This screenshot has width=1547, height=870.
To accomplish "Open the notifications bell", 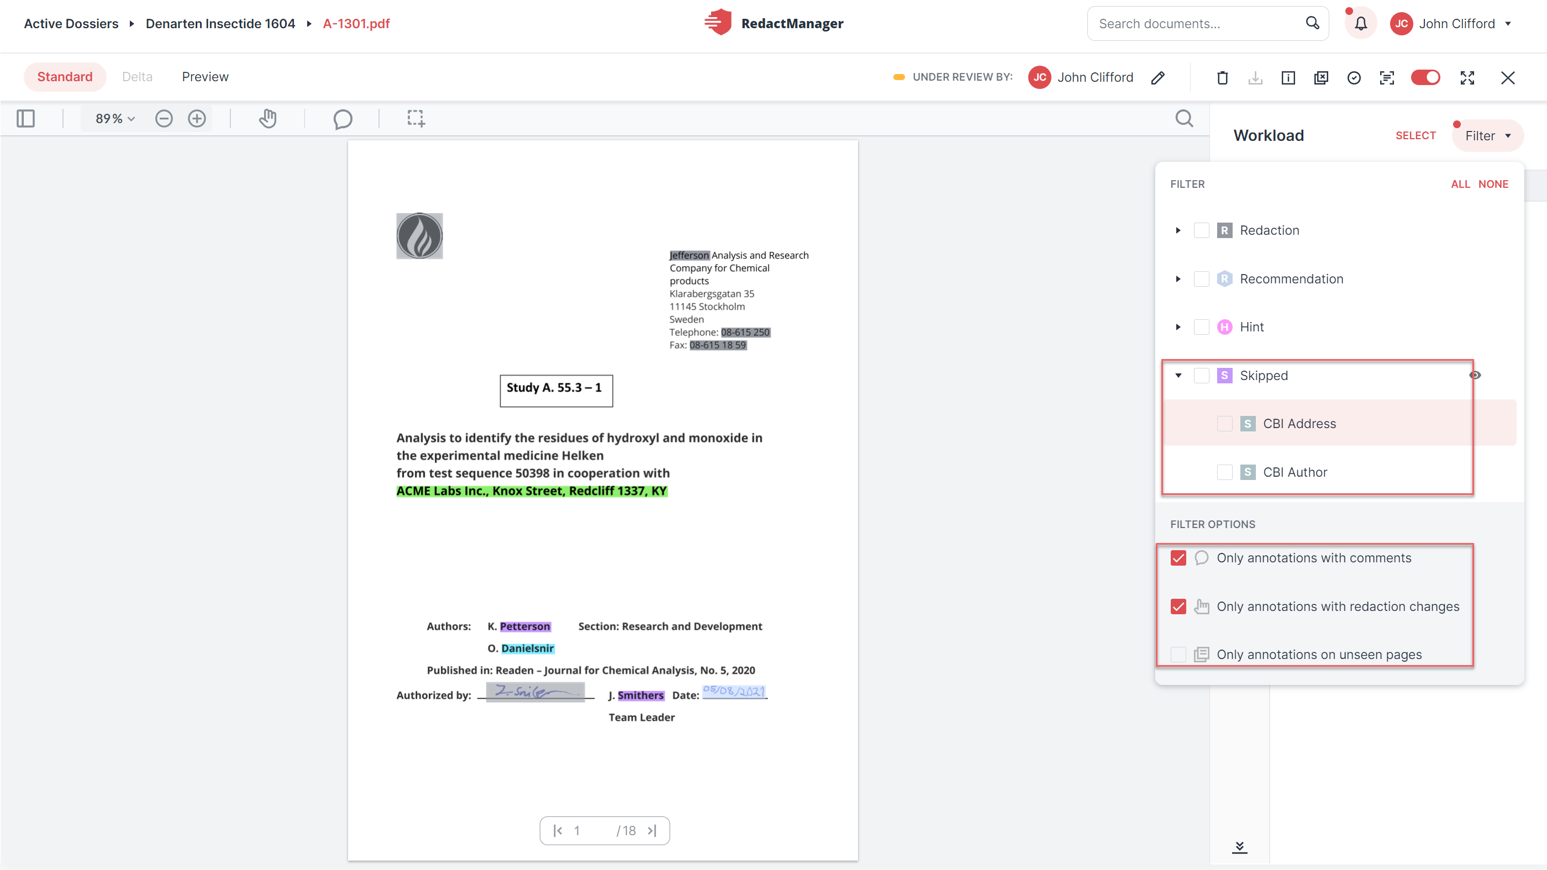I will click(x=1361, y=24).
